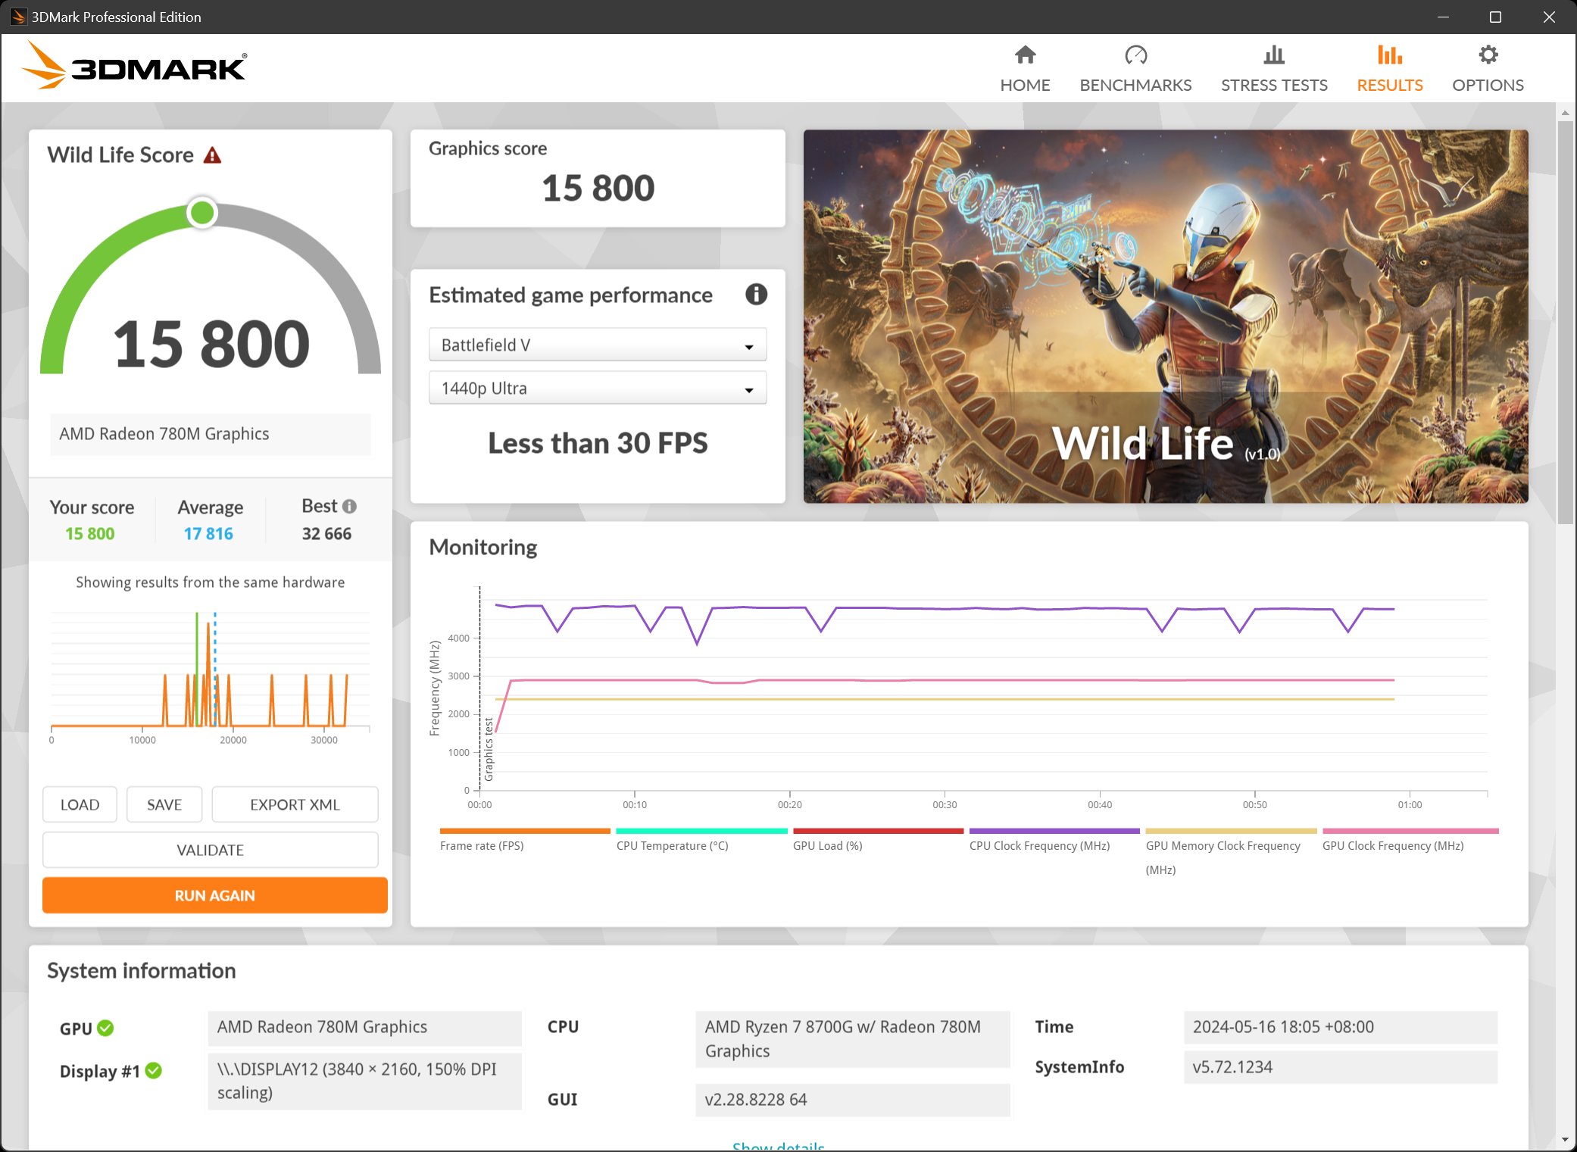Image resolution: width=1577 pixels, height=1152 pixels.
Task: Click the CPU field AMD Ryzen 7 8700G
Action: tap(853, 1039)
